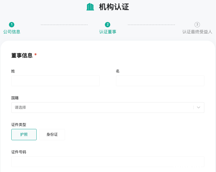Click the 证件类型 field label
Viewport: 216px width, 172px height.
(19, 124)
